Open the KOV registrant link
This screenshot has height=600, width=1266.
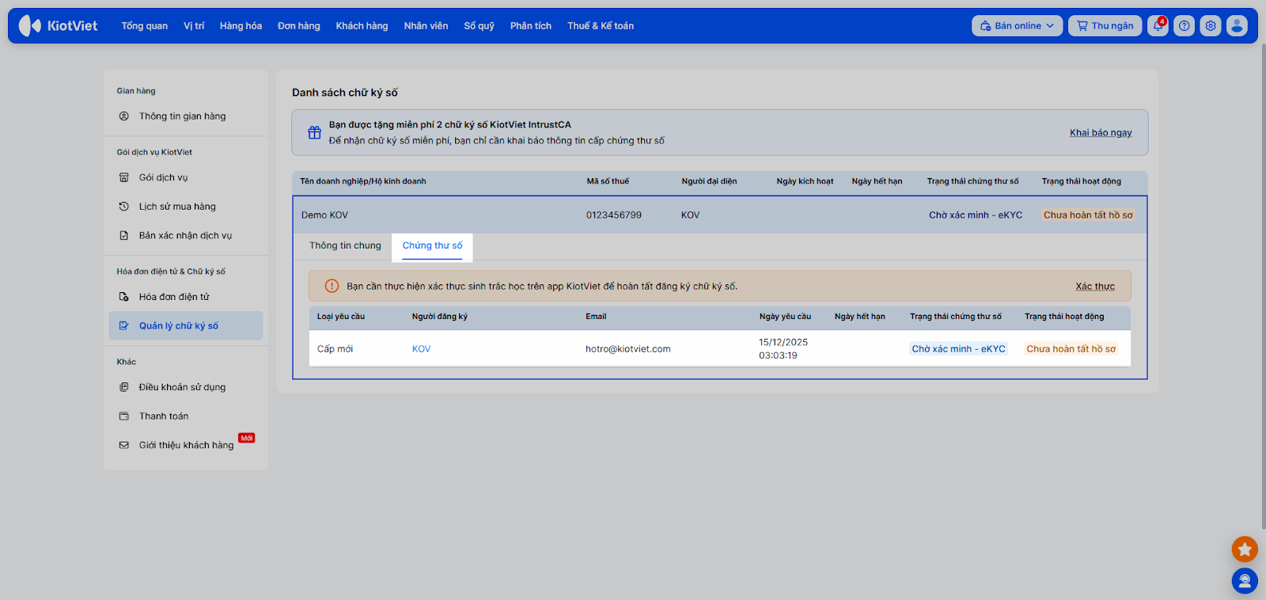pos(421,349)
